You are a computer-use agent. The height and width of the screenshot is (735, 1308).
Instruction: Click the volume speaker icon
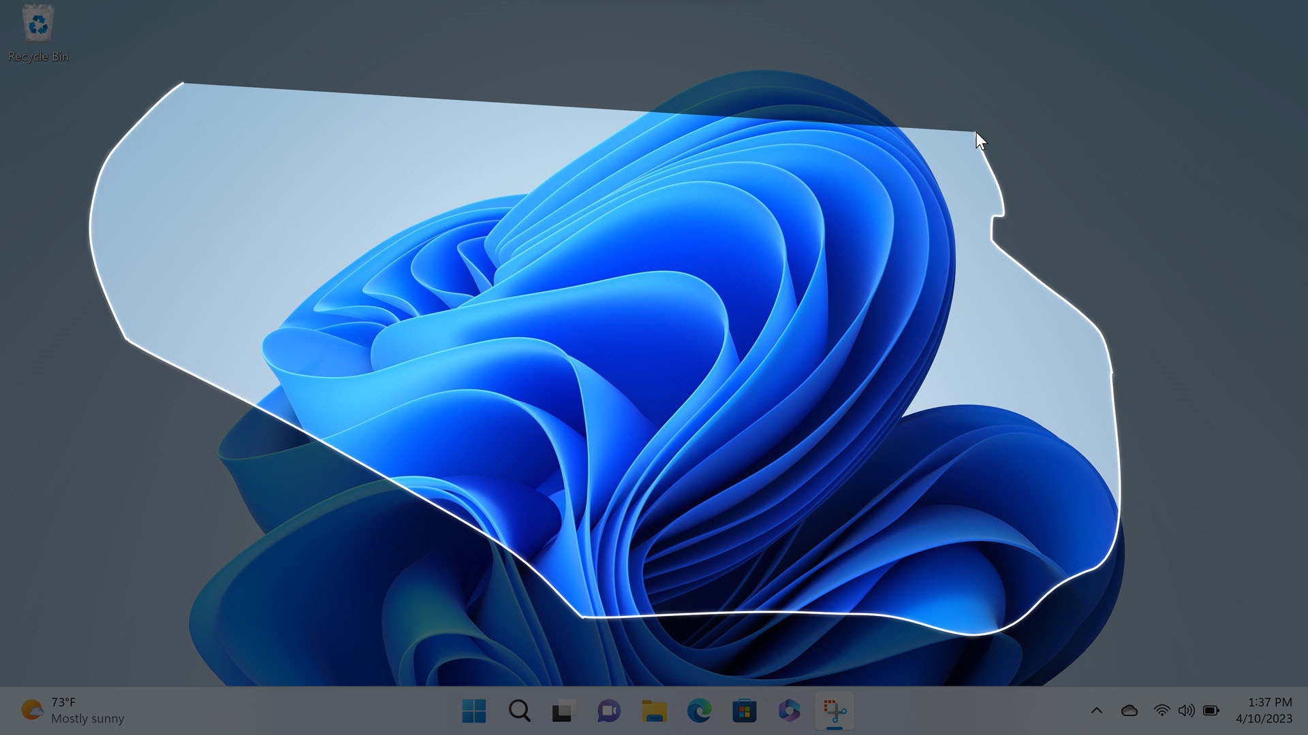(1186, 710)
